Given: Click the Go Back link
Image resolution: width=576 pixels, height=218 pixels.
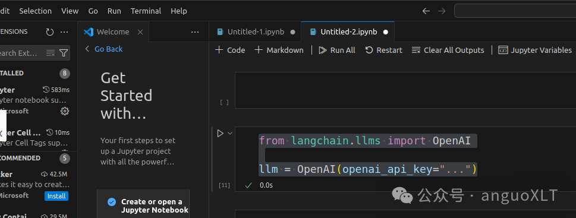Looking at the screenshot, I should pyautogui.click(x=108, y=49).
